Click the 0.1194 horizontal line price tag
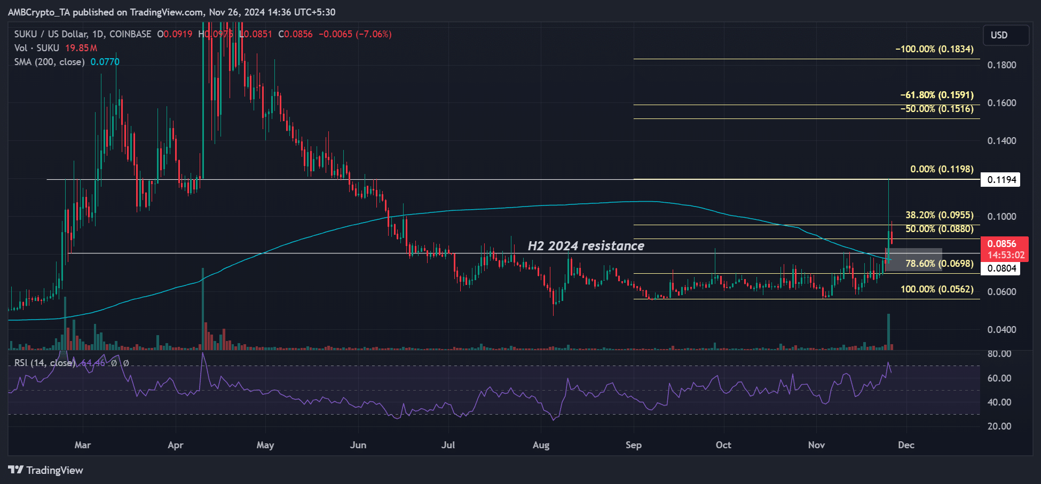 point(1000,180)
